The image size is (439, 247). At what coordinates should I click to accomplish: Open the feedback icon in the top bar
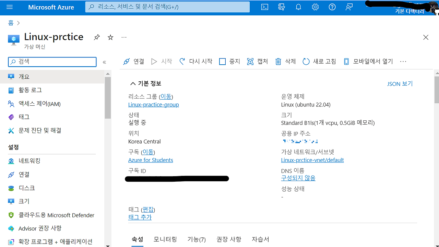(349, 7)
